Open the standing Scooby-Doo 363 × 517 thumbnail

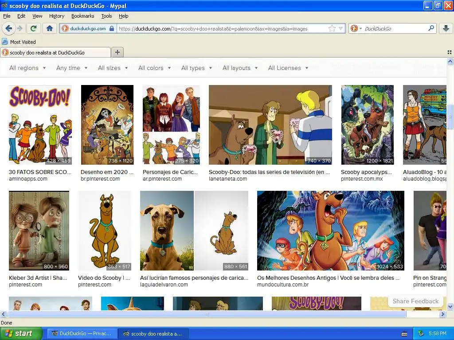105,230
